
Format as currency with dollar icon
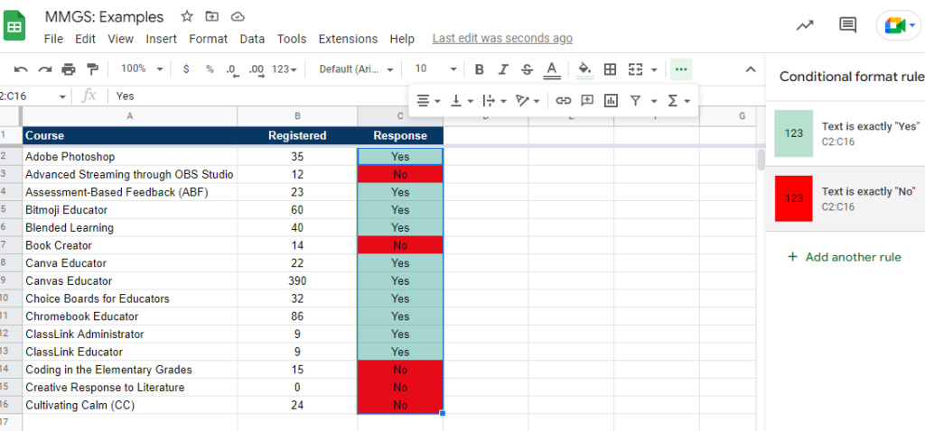tap(186, 69)
